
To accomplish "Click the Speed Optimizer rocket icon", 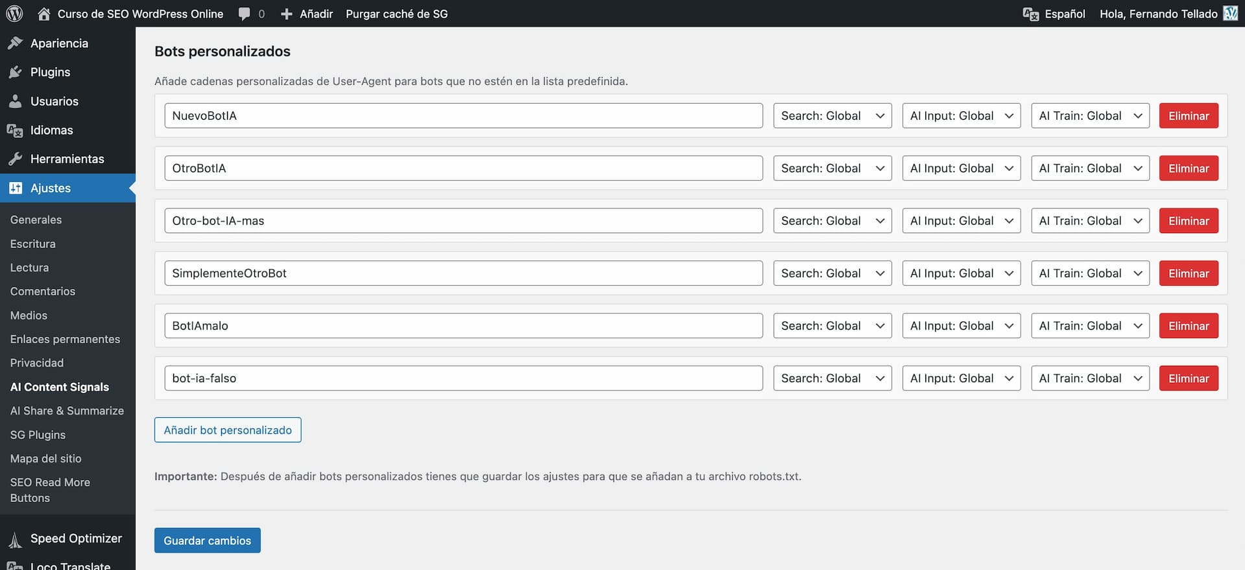I will coord(16,539).
